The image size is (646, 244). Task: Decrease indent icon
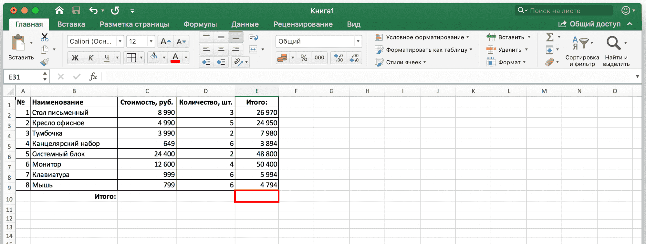(x=206, y=62)
